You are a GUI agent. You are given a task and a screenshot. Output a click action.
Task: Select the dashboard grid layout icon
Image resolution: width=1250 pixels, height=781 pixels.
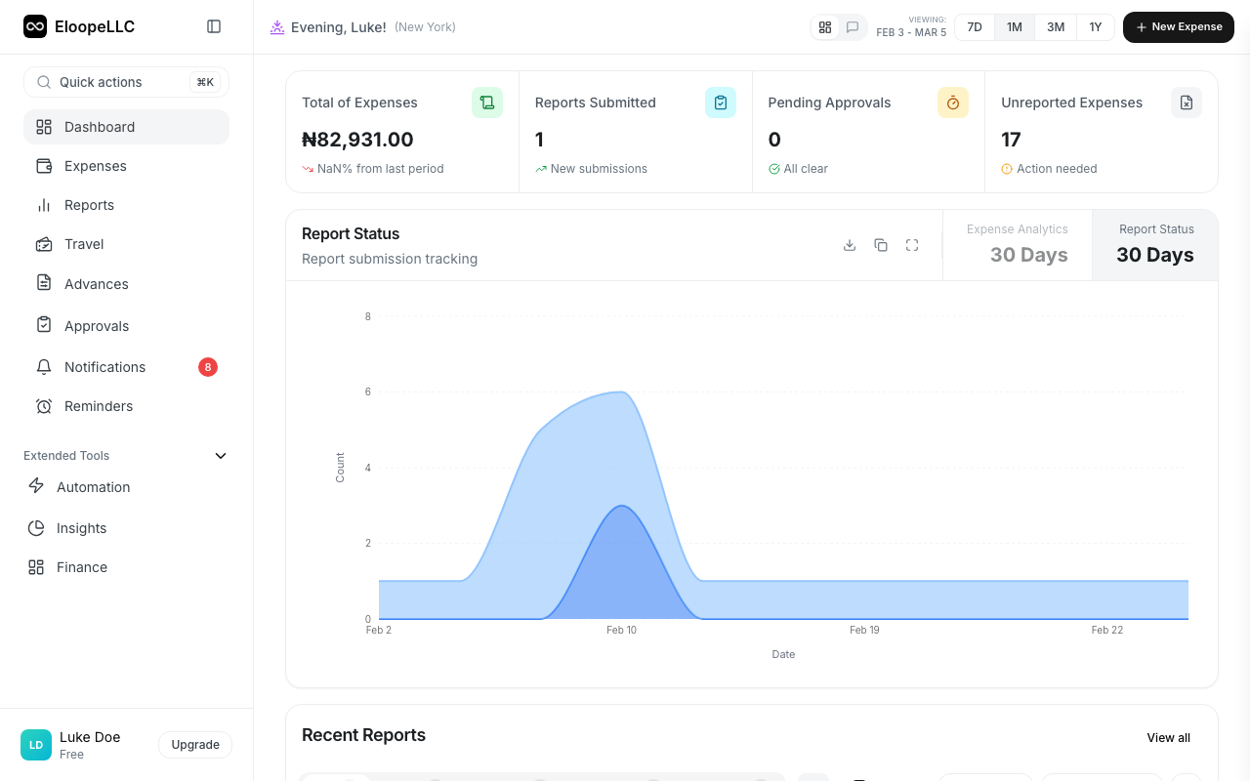point(825,27)
